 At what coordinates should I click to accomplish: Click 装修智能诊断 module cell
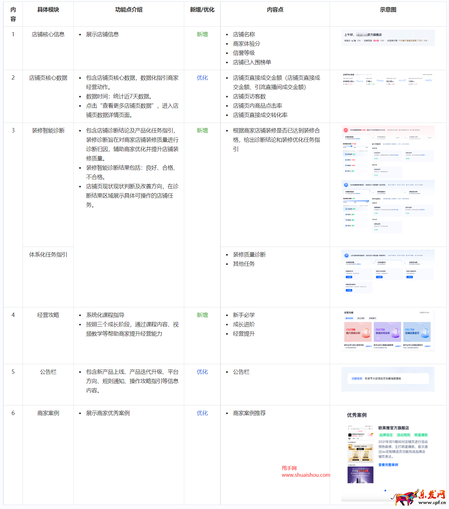[x=48, y=131]
